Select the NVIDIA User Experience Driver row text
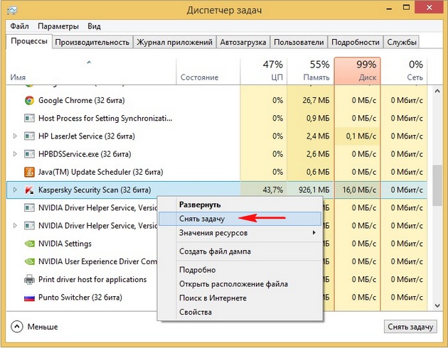Viewport: 448px width, 348px height. (x=97, y=261)
